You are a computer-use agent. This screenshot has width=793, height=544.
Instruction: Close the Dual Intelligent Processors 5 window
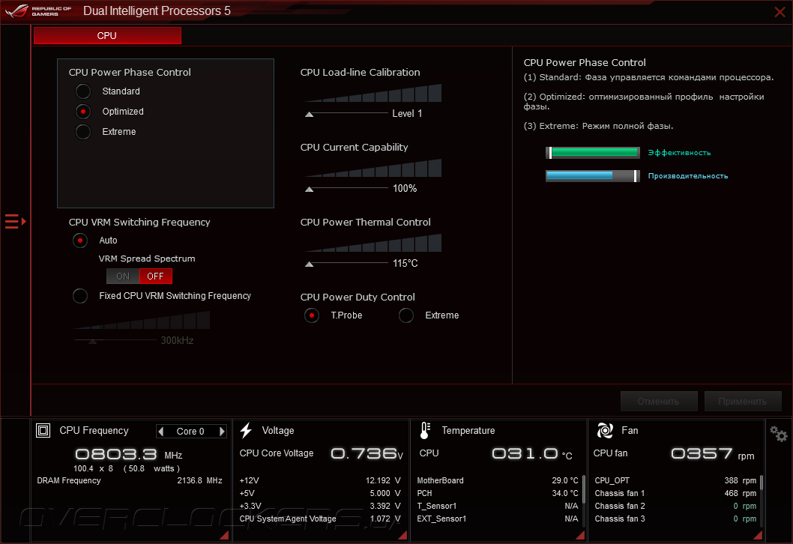780,12
